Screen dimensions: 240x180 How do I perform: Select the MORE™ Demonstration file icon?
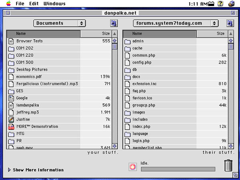[x=11, y=127]
